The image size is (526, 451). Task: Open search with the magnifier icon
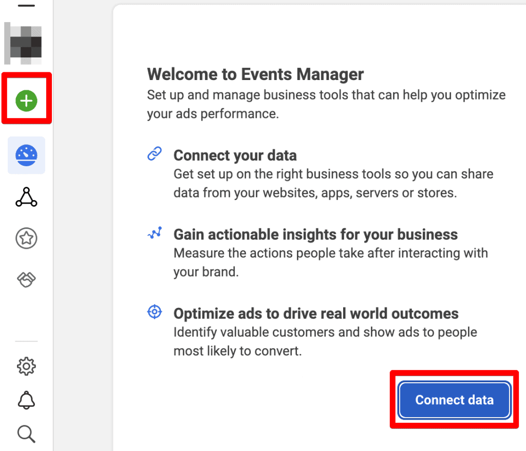26,435
